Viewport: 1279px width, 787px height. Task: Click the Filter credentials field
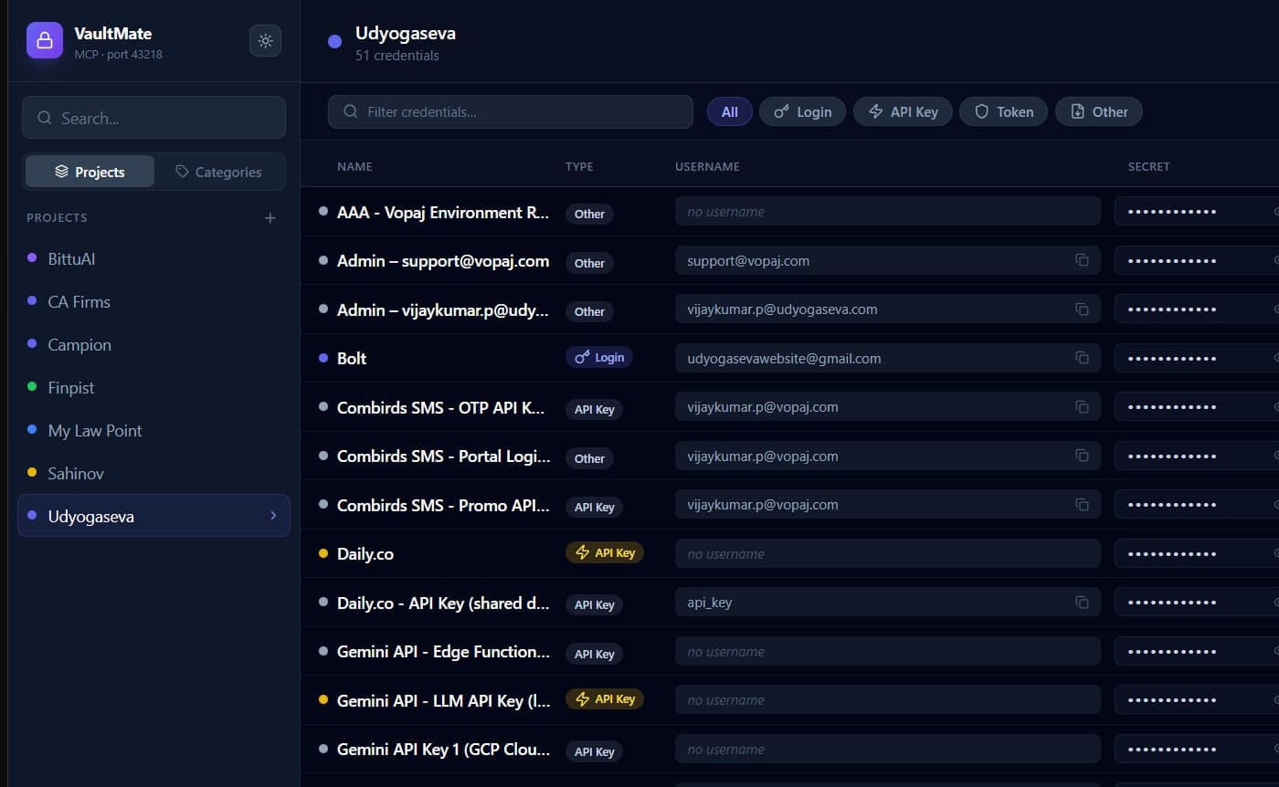[510, 111]
